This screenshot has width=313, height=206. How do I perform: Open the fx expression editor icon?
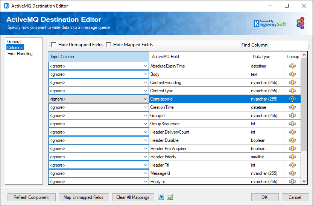click(x=161, y=197)
